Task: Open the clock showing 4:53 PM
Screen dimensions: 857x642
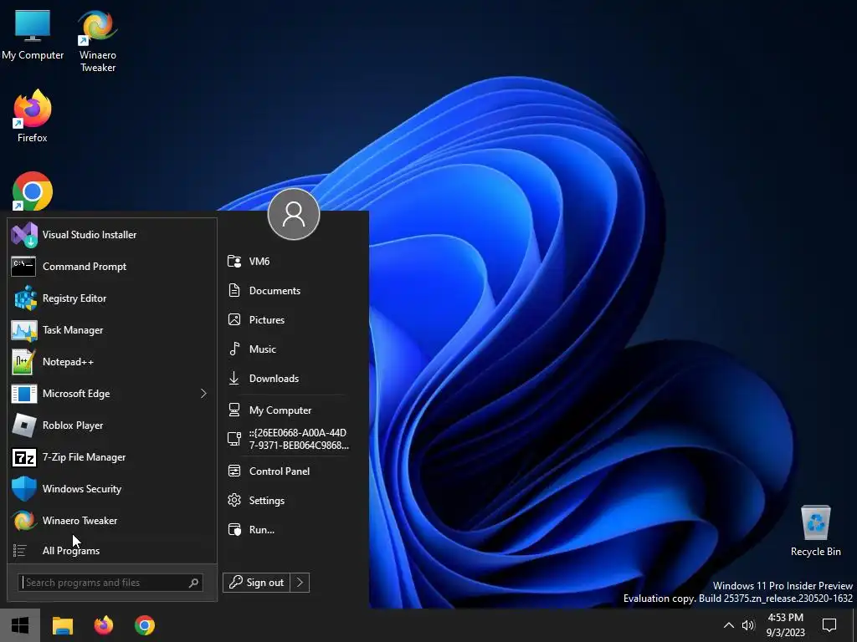Action: coord(785,625)
